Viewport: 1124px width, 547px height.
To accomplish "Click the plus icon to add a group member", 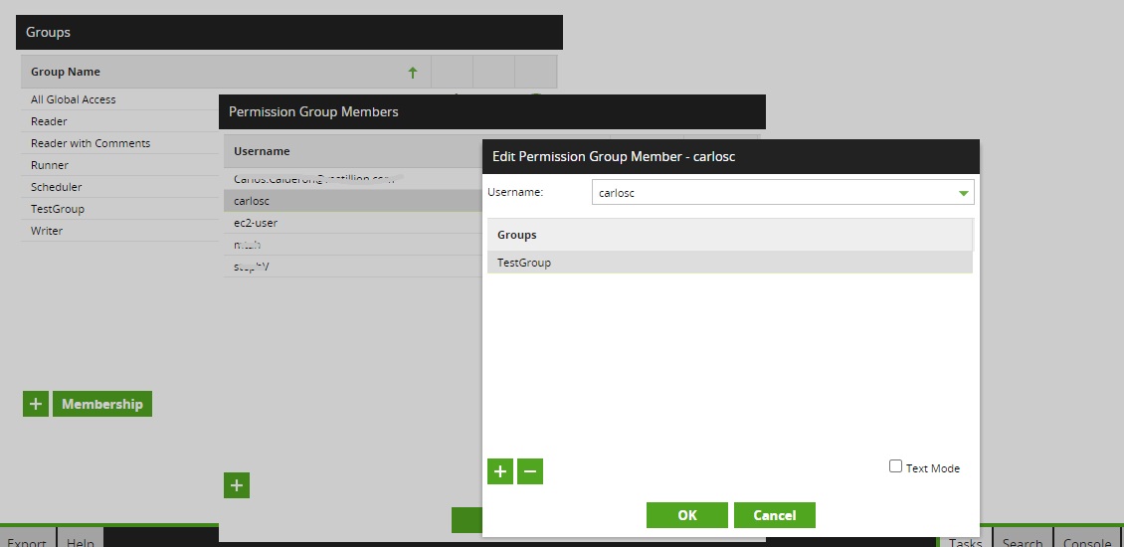I will click(x=500, y=471).
